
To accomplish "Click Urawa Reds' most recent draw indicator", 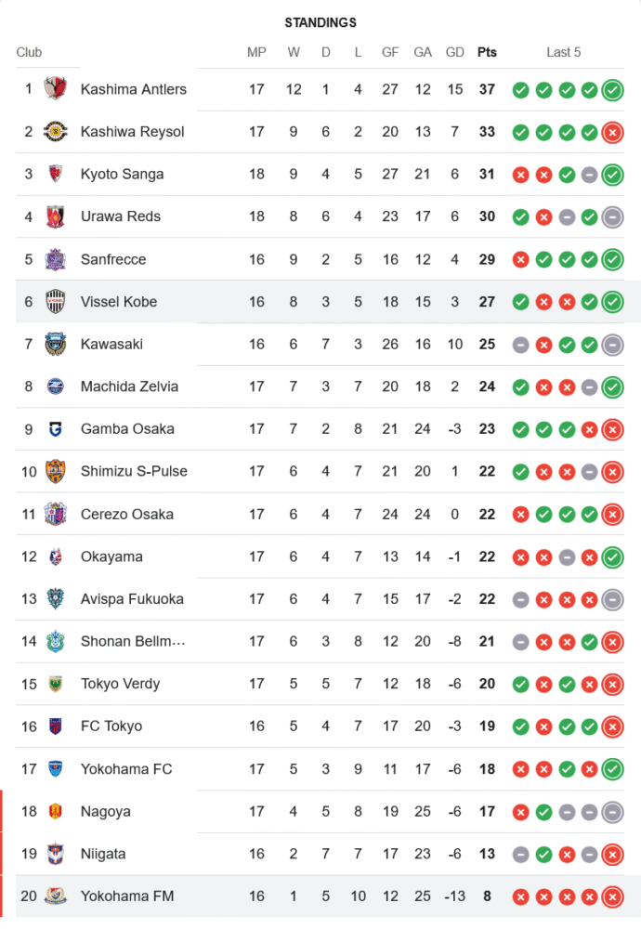I will point(612,217).
